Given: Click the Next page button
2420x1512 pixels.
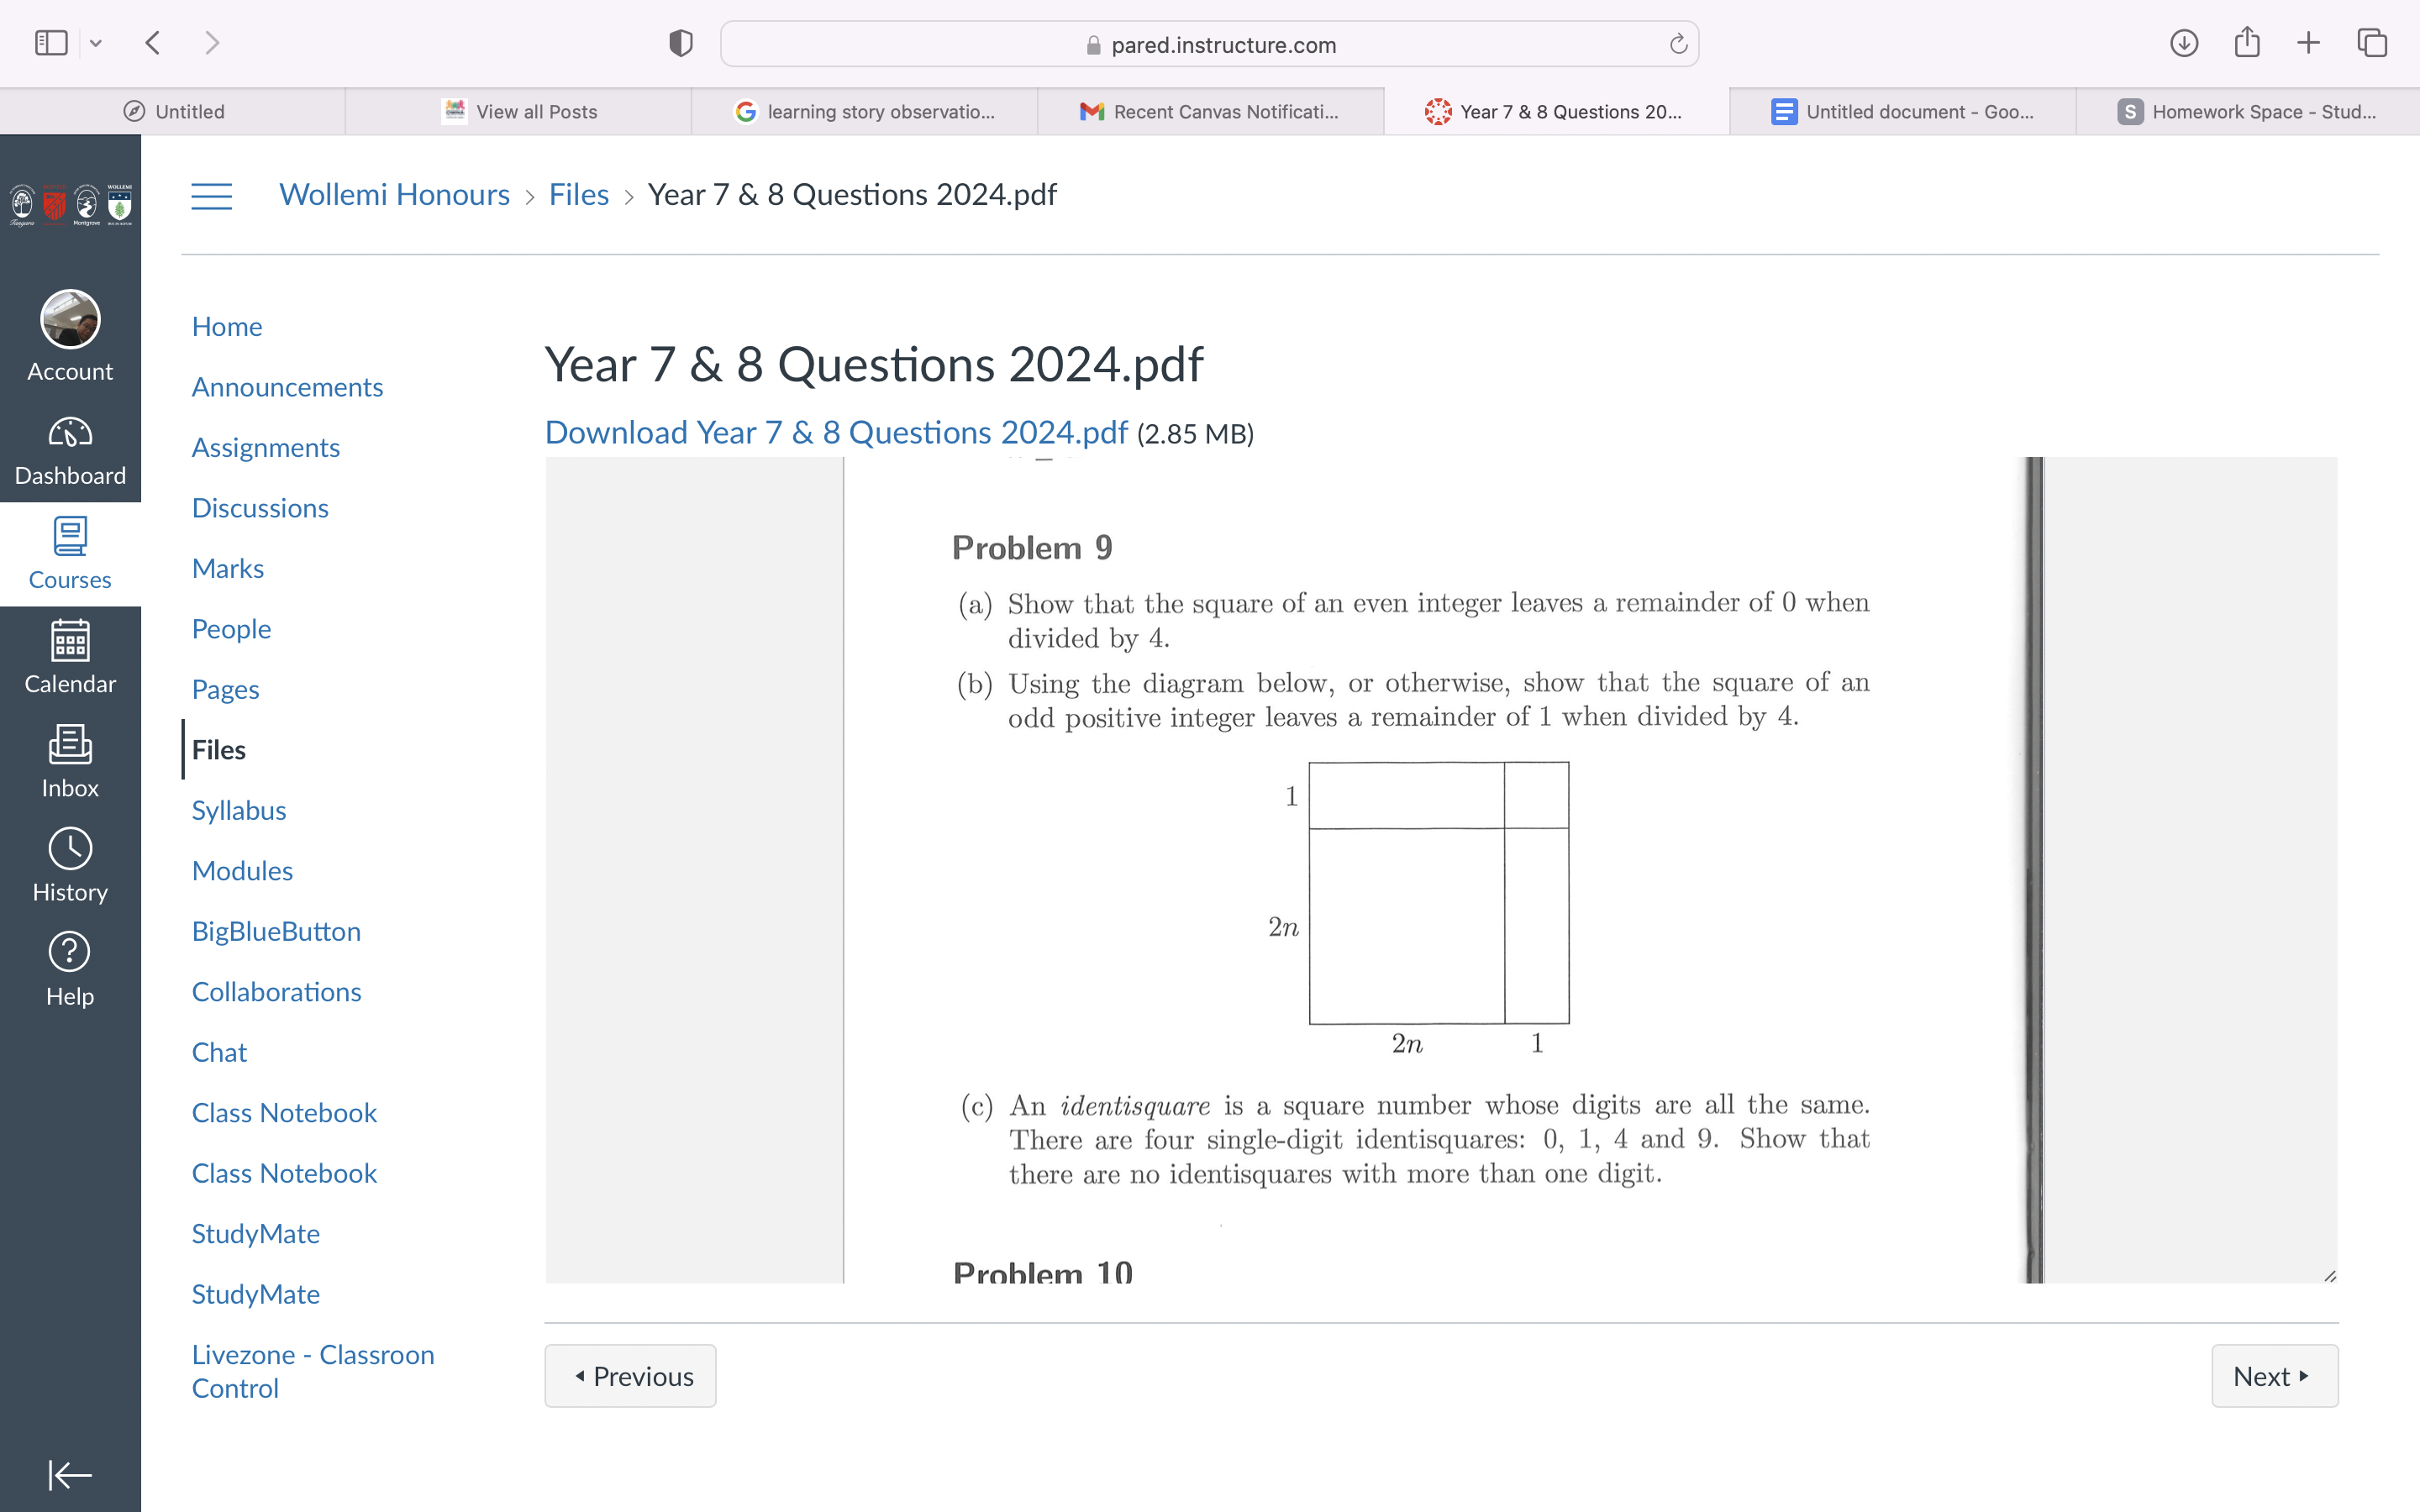Looking at the screenshot, I should tap(2274, 1374).
